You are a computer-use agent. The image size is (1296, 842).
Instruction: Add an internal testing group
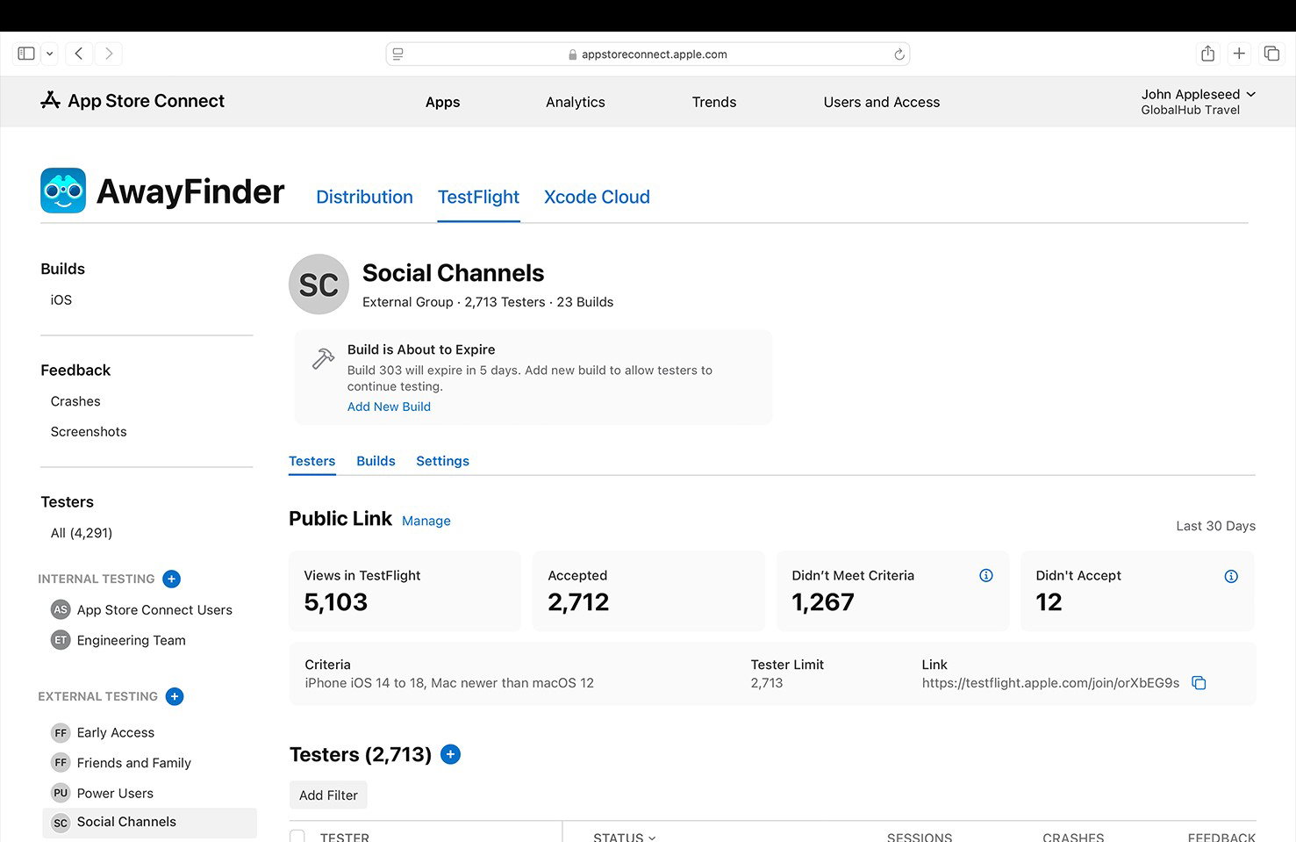point(172,579)
